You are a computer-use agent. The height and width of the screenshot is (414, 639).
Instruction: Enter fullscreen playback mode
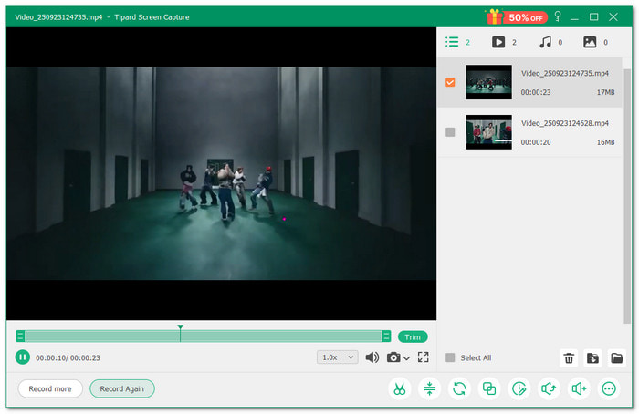click(x=423, y=357)
